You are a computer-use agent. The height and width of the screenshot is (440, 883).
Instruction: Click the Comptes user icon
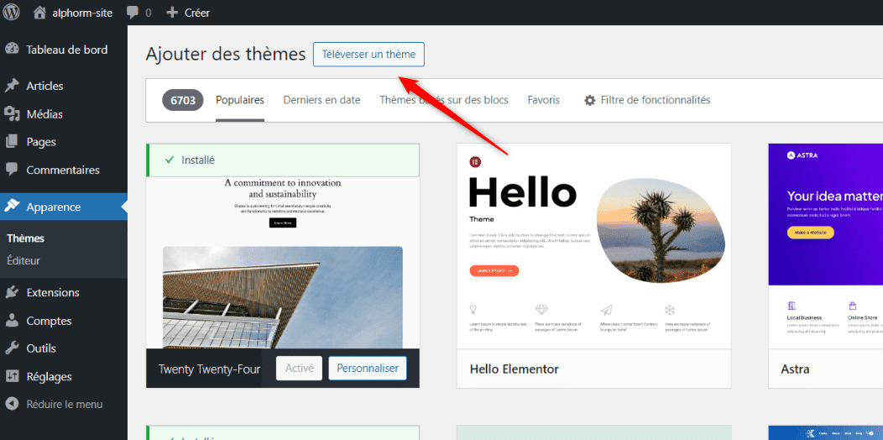(x=12, y=321)
